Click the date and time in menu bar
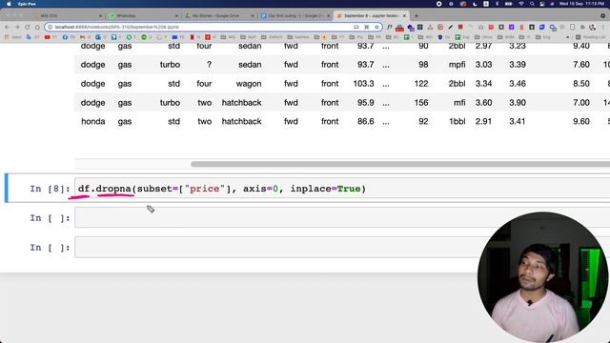610x343 pixels. tap(581, 4)
